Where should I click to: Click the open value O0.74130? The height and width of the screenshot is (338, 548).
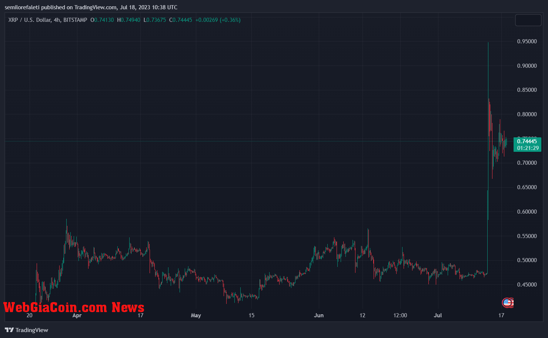102,20
